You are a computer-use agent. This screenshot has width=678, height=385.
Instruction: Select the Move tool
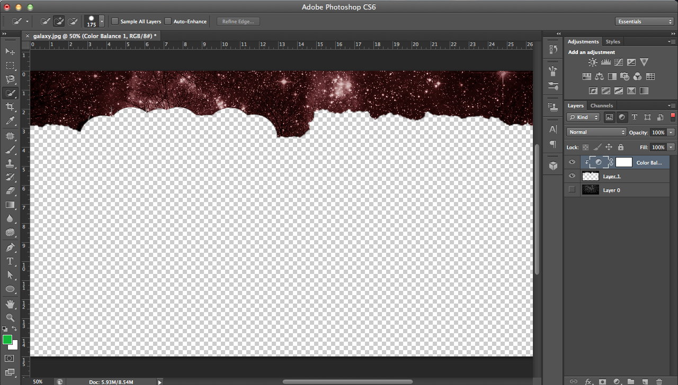pyautogui.click(x=10, y=51)
